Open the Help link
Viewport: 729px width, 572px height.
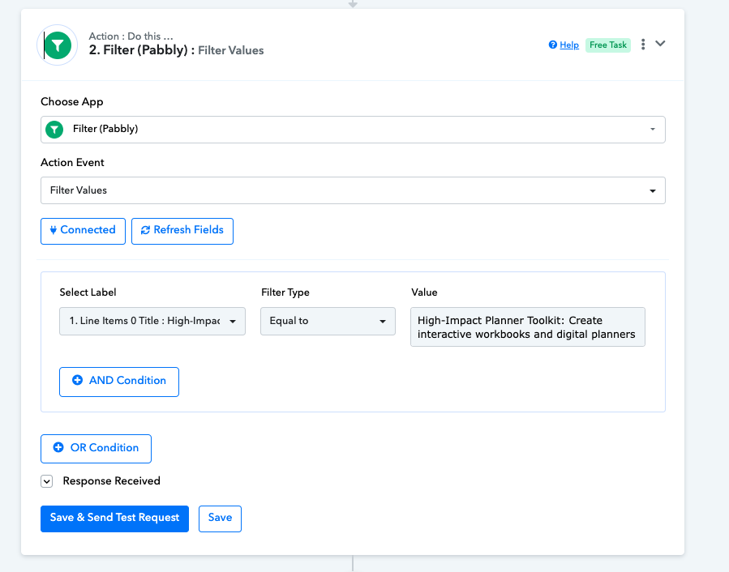pyautogui.click(x=569, y=45)
